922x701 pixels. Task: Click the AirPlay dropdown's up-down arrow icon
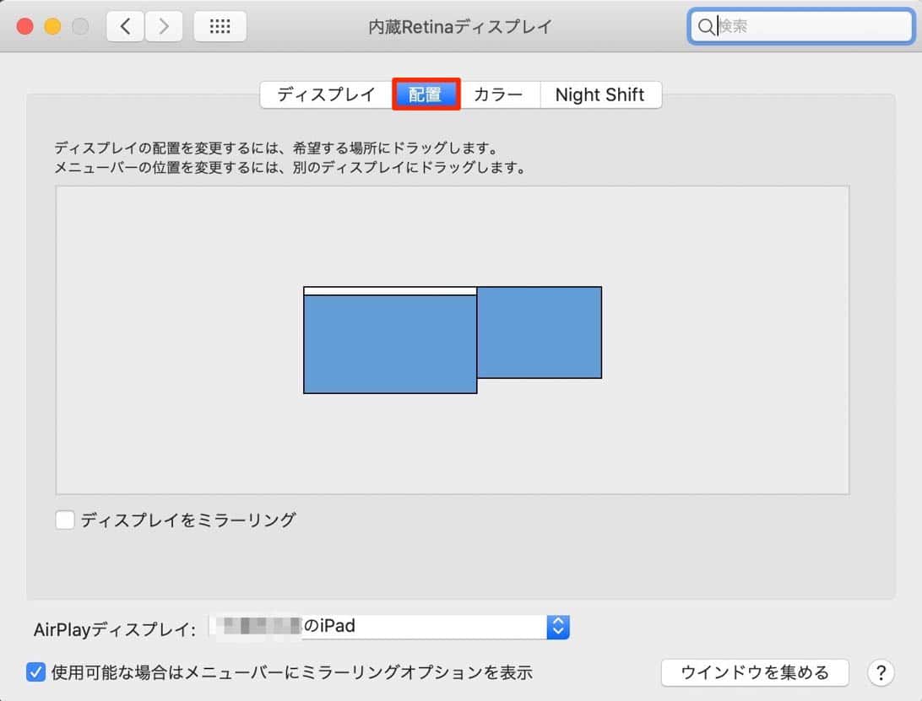[558, 627]
